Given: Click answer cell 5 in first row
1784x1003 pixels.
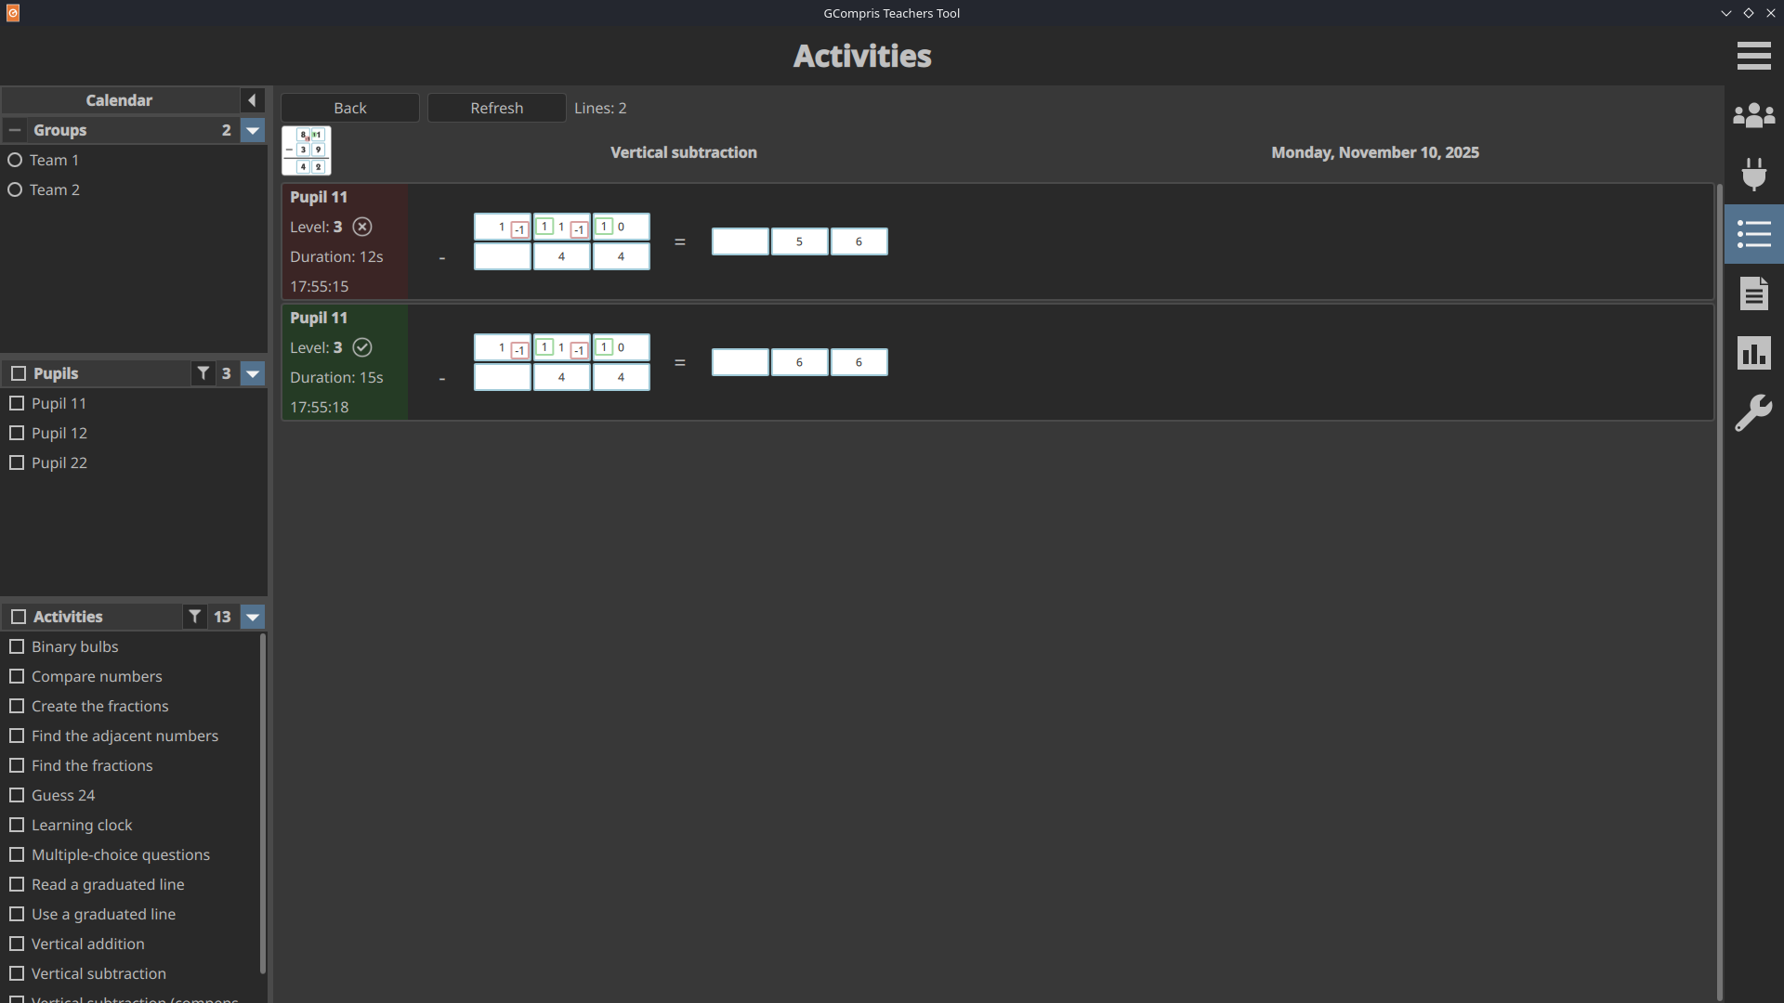Looking at the screenshot, I should coord(799,241).
